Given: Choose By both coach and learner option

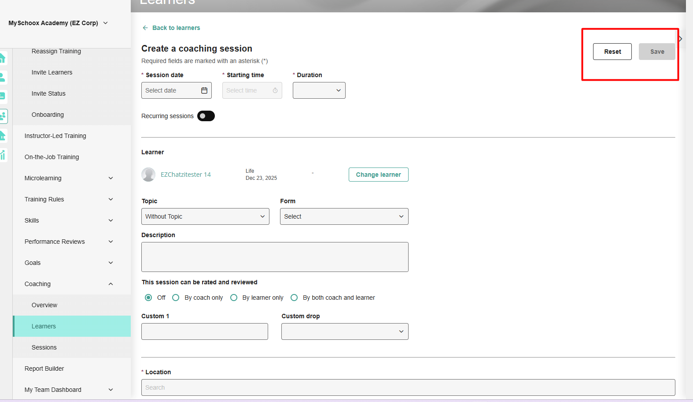Looking at the screenshot, I should [x=294, y=298].
